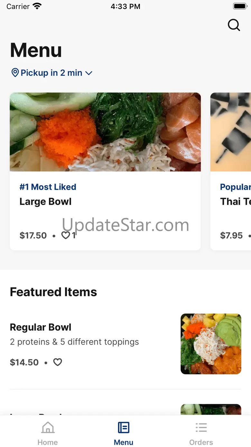The width and height of the screenshot is (251, 447).
Task: Expand the Pickup in 2 min dropdown chevron
Action: [89, 73]
